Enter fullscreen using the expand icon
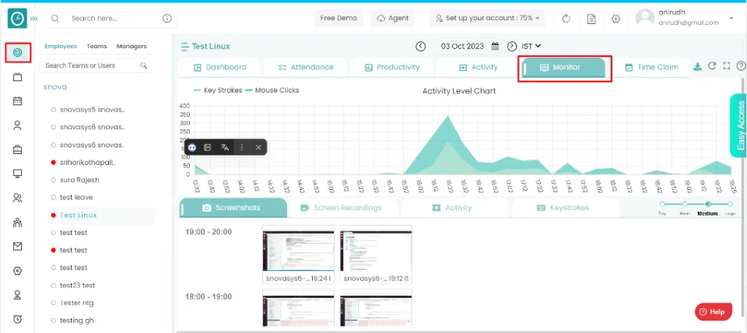This screenshot has height=333, width=747. [x=726, y=67]
